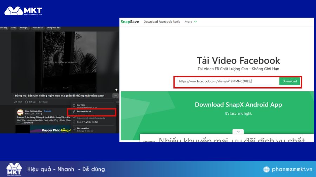Click the link icon beside Sao chép liên kết
The height and width of the screenshot is (177, 316).
[74, 111]
